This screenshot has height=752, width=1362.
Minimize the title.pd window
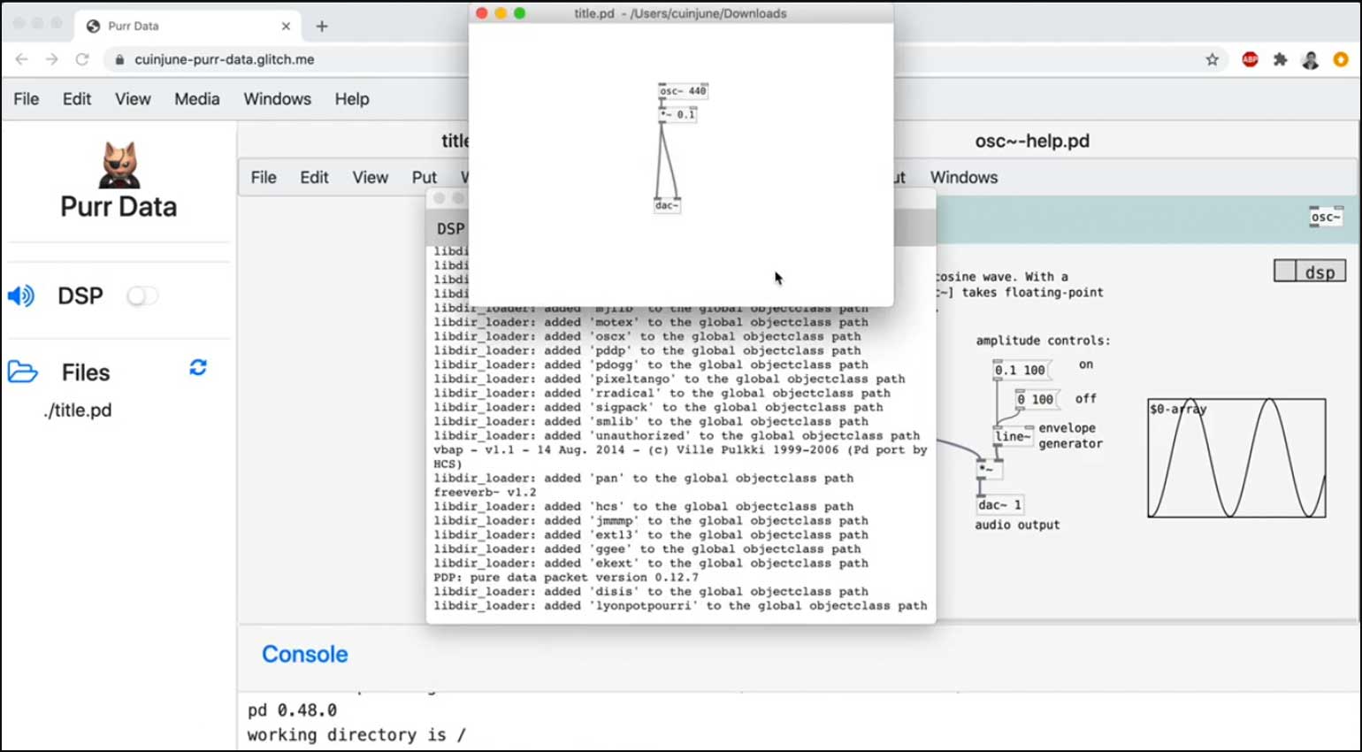coord(501,13)
